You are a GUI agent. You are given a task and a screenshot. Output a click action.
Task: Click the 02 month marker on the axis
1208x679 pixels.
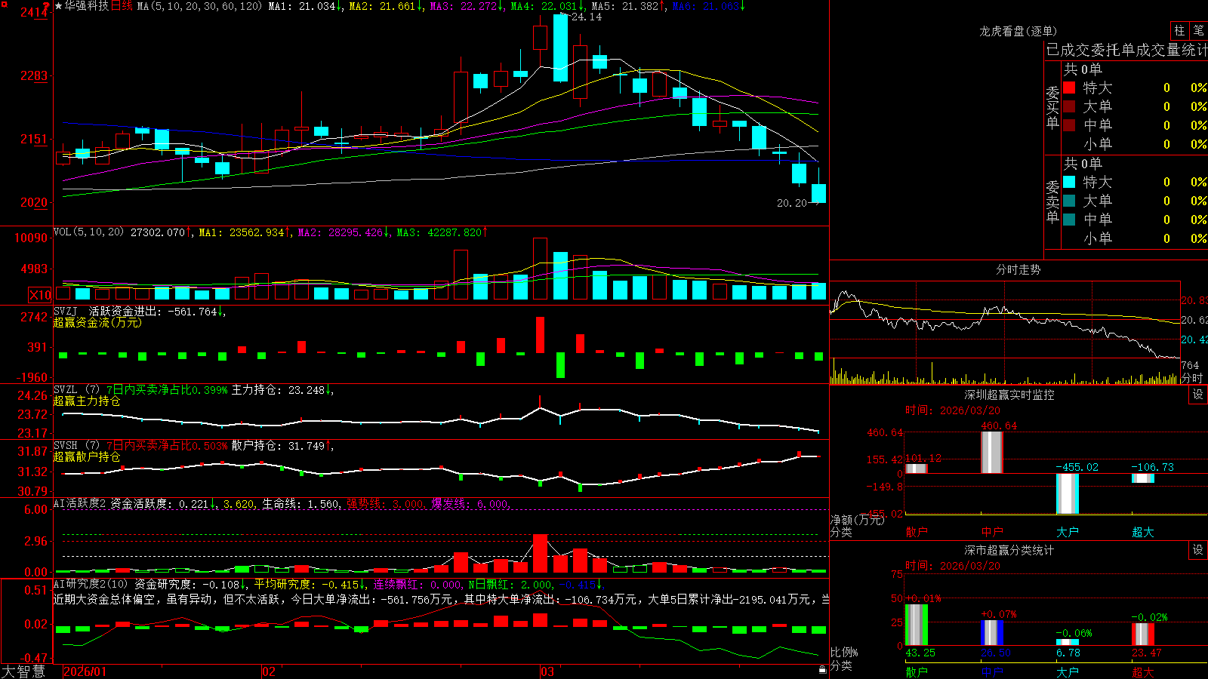[269, 671]
